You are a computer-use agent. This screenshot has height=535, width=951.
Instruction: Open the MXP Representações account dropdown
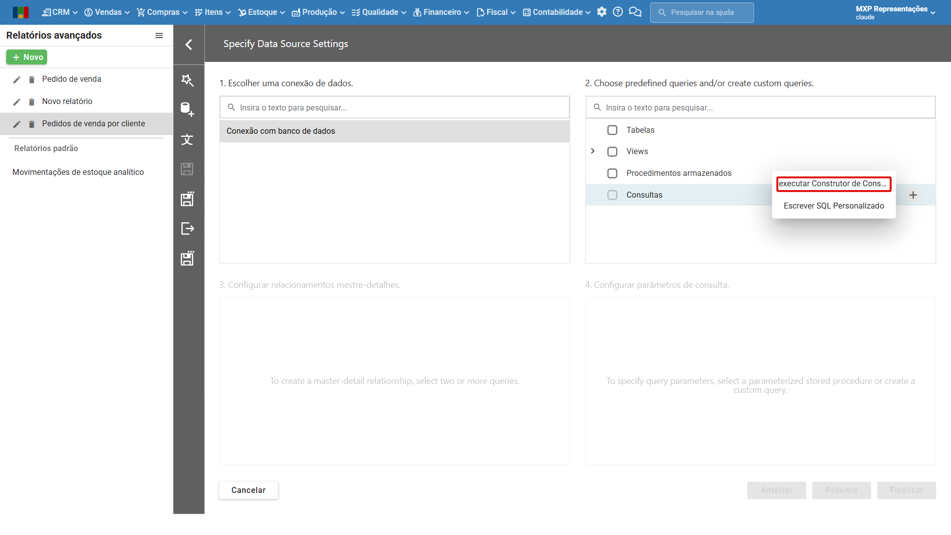pos(895,12)
